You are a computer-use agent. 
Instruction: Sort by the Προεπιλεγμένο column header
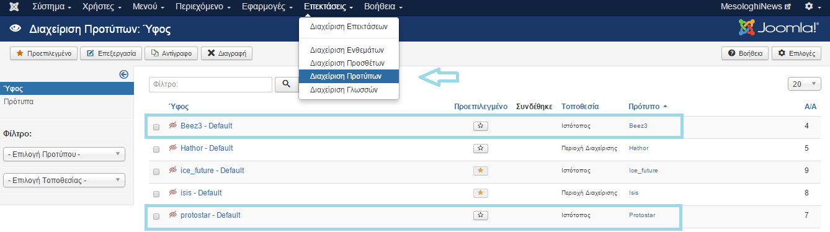click(x=481, y=107)
